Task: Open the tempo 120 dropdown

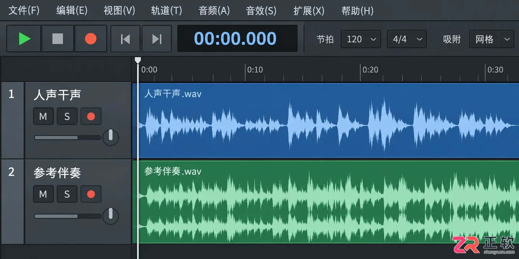Action: pyautogui.click(x=361, y=39)
